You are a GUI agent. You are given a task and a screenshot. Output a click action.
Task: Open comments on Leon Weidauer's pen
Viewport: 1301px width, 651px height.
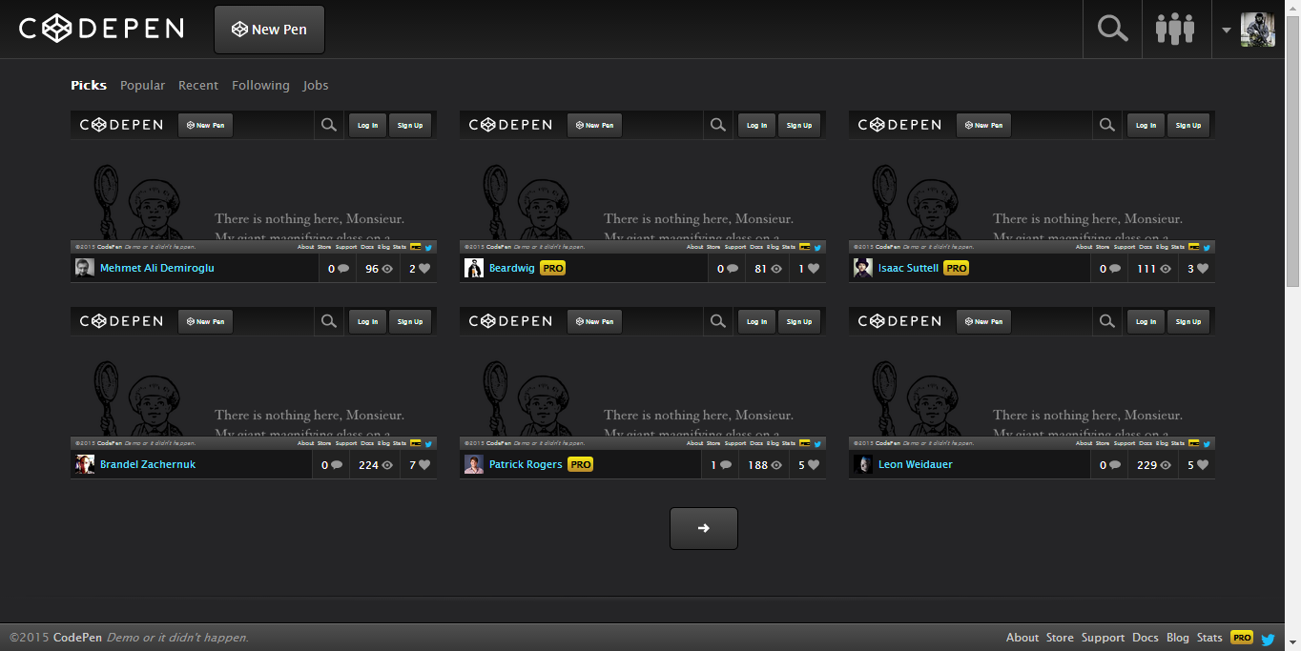pos(1115,465)
